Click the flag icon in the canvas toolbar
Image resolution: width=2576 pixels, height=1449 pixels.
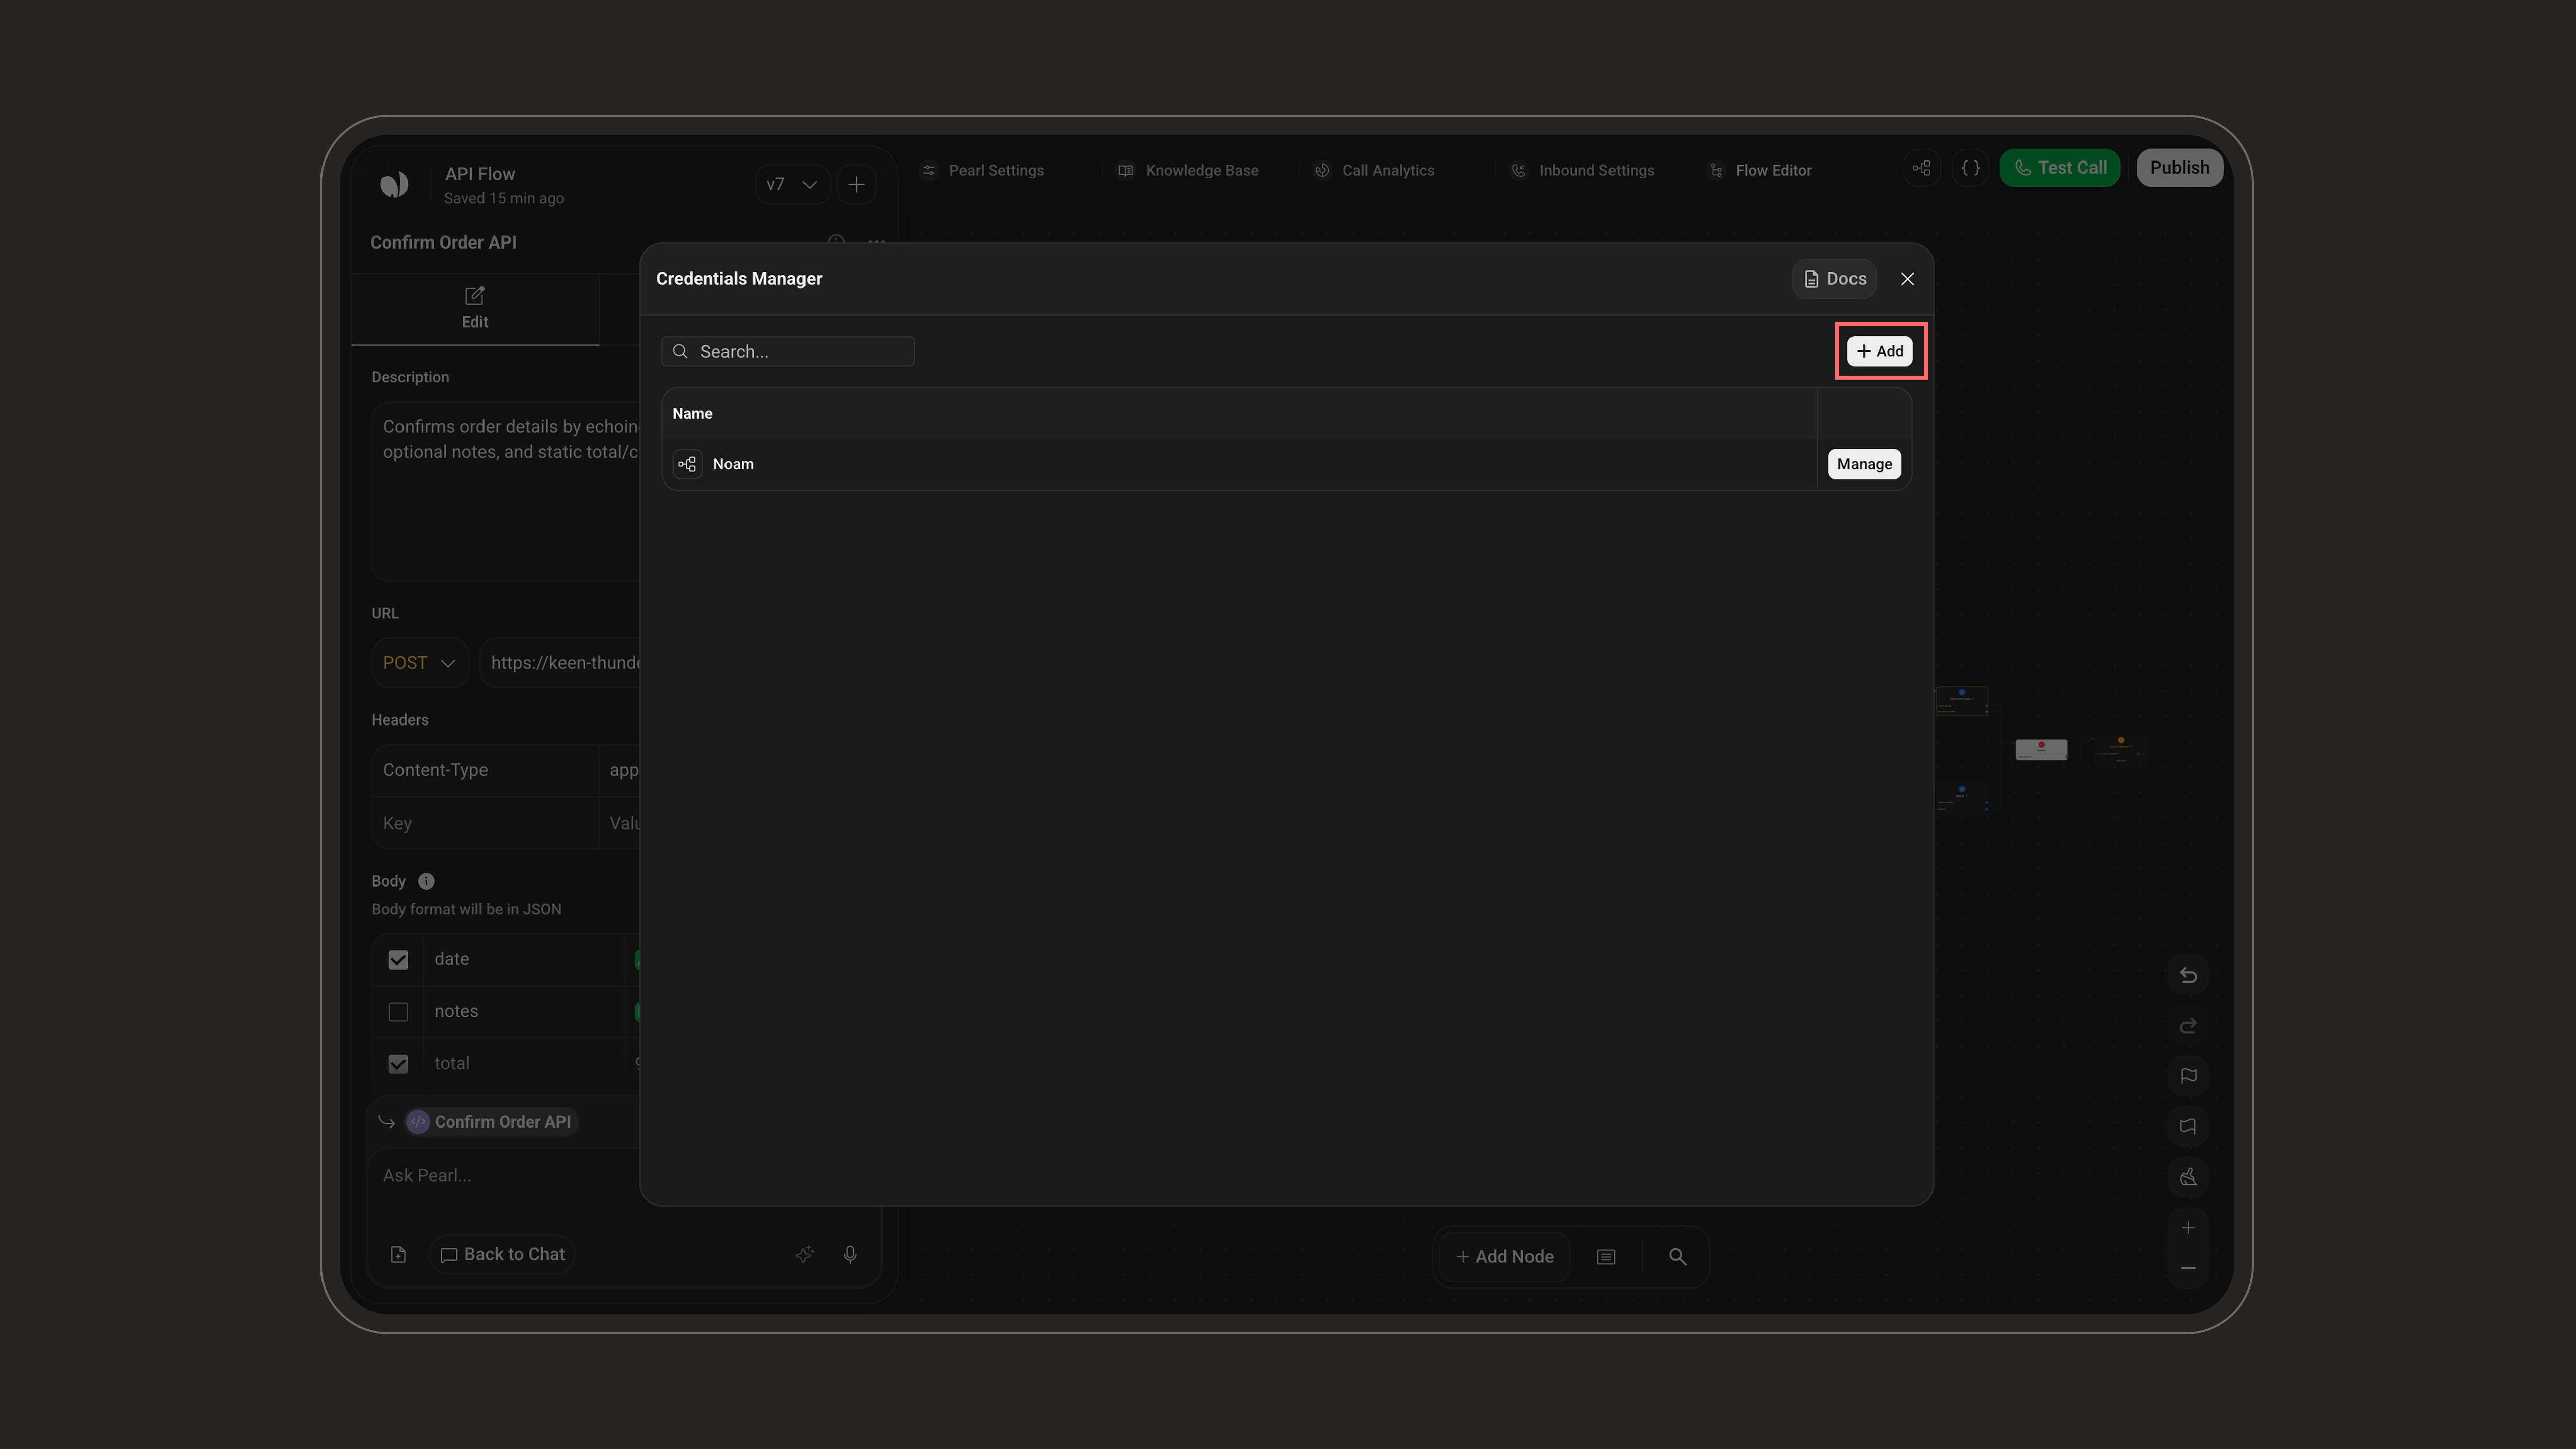pos(2188,1076)
